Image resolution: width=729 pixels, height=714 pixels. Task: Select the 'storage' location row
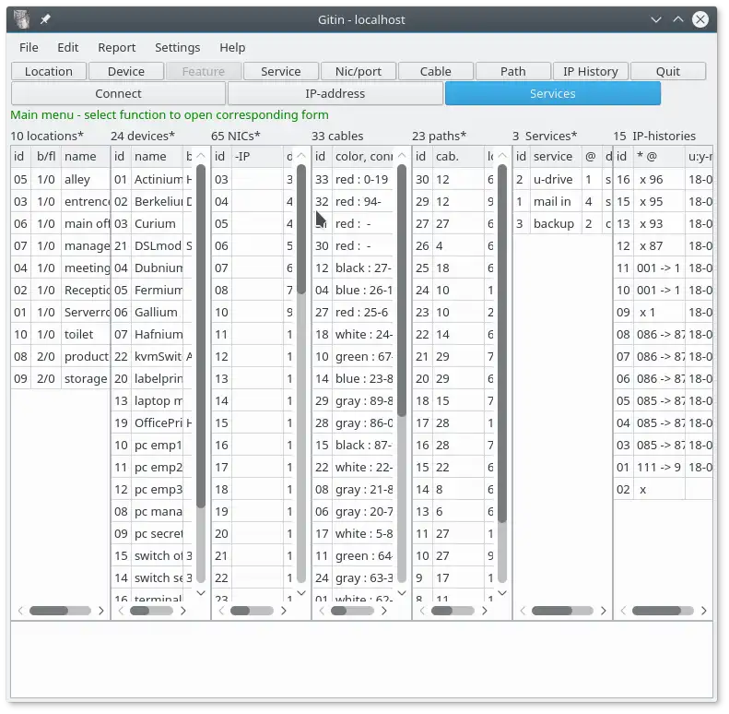(61, 379)
